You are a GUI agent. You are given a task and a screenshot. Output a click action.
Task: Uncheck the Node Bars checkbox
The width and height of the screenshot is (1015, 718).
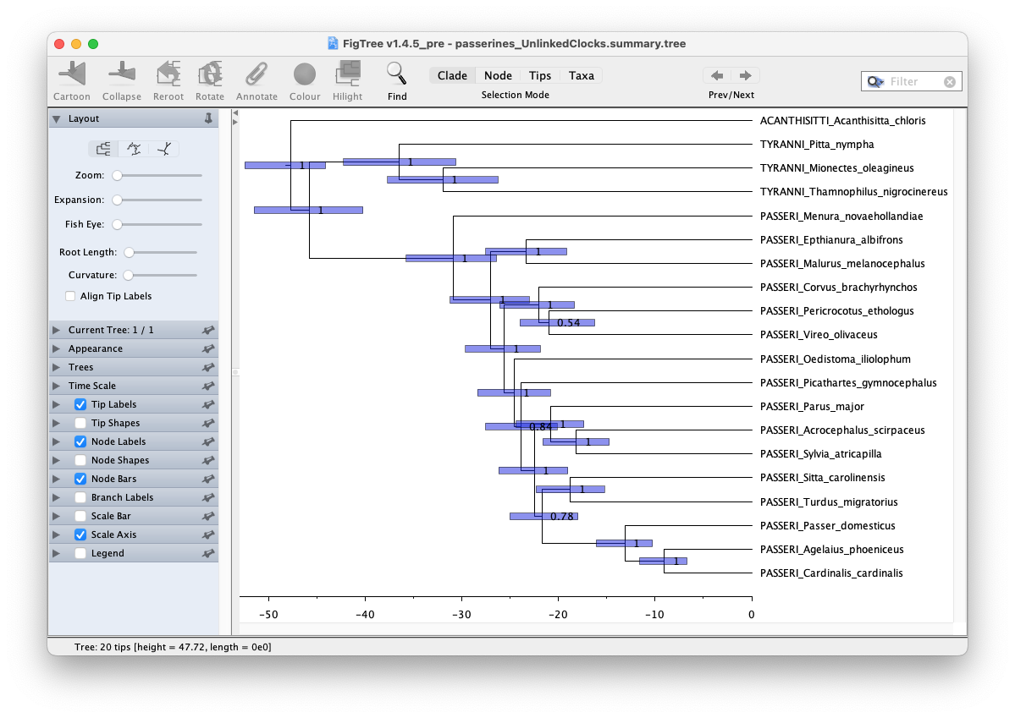[x=80, y=479]
